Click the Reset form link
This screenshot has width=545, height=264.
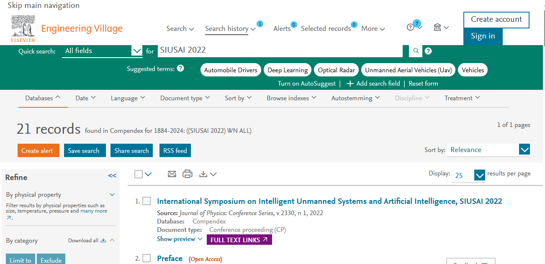coord(423,84)
